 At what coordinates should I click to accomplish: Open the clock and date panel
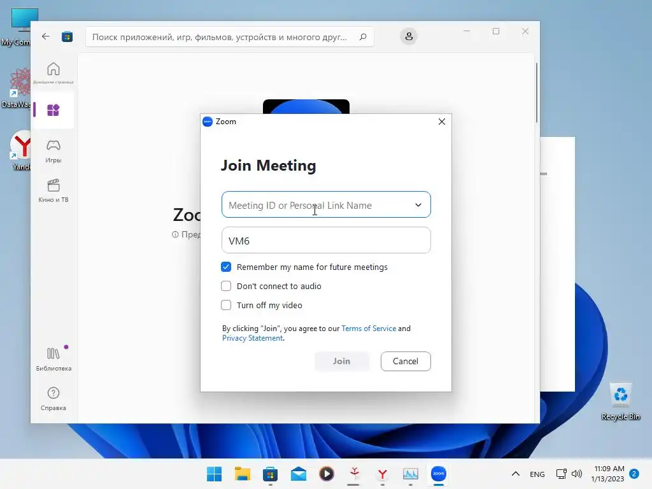click(608, 474)
